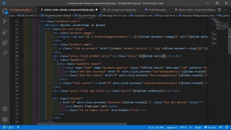The image size is (231, 130).
Task: Place cursor on @foreach directive
Action: [x=52, y=25]
